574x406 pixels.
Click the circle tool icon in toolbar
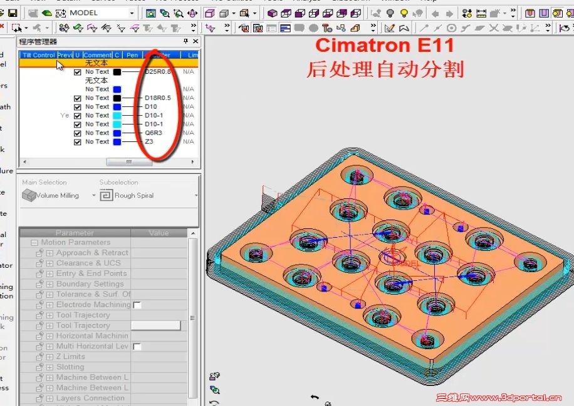452,28
